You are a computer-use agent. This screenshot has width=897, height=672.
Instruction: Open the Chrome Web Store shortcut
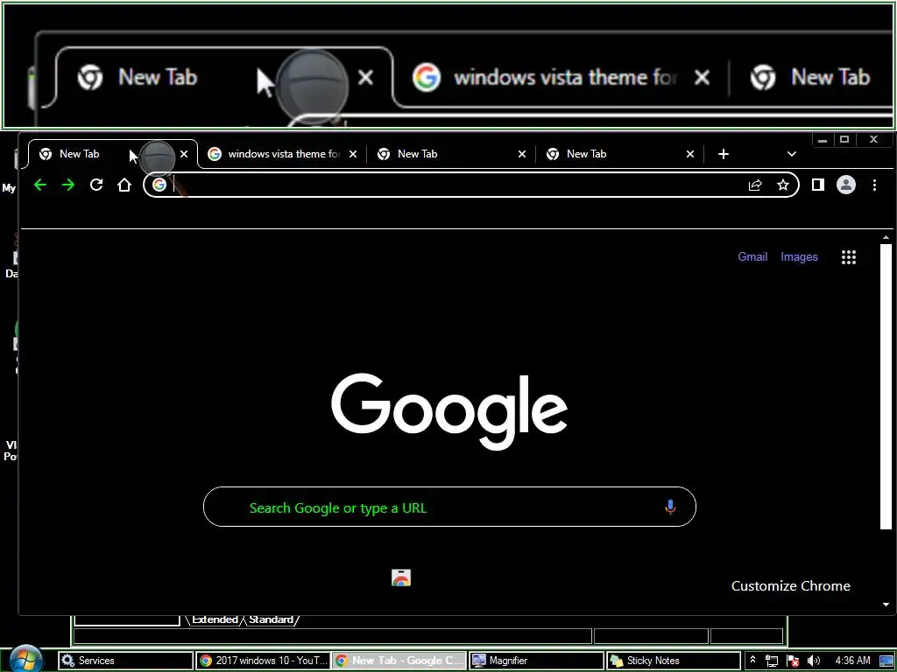[x=401, y=577]
